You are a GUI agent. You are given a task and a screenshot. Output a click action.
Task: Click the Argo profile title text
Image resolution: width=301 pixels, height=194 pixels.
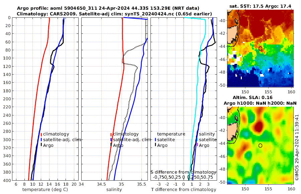click(x=108, y=8)
